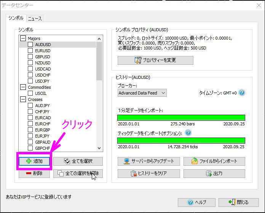Tick the AUDJPY checkbox
265x213 pixels.
pyautogui.click(x=30, y=106)
